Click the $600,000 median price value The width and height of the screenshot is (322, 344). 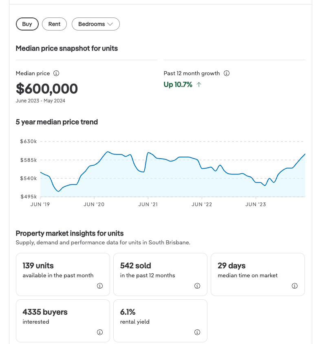point(47,89)
